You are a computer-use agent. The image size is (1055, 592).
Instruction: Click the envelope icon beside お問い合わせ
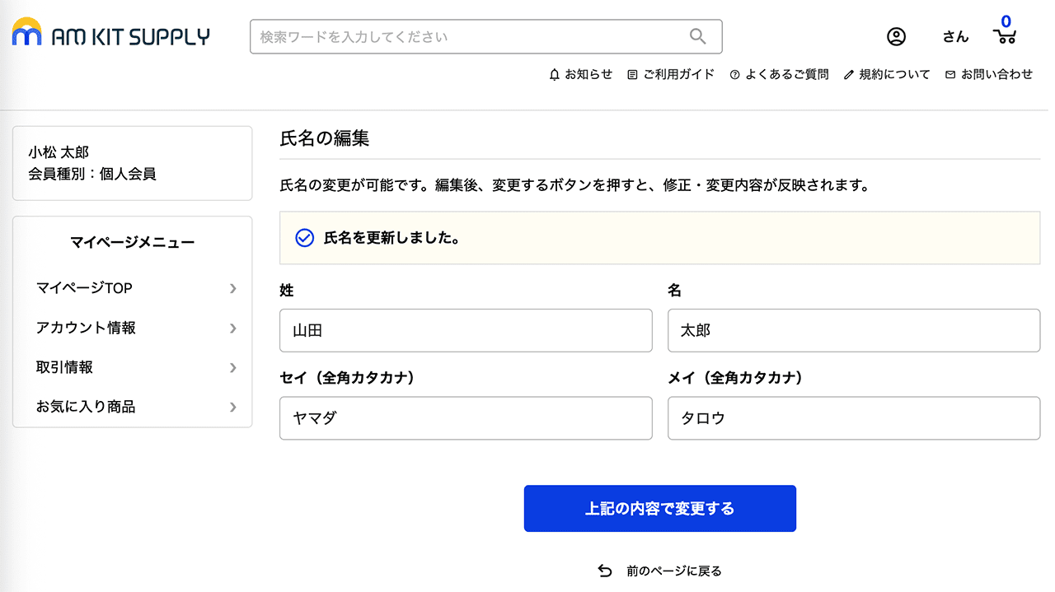point(949,74)
